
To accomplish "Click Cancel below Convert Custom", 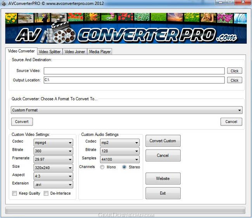I will (x=163, y=155).
